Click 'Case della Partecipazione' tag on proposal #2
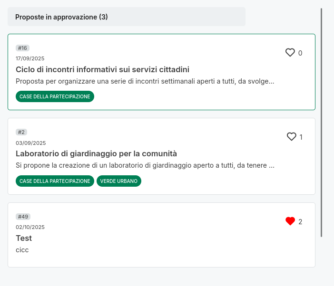 coord(55,181)
